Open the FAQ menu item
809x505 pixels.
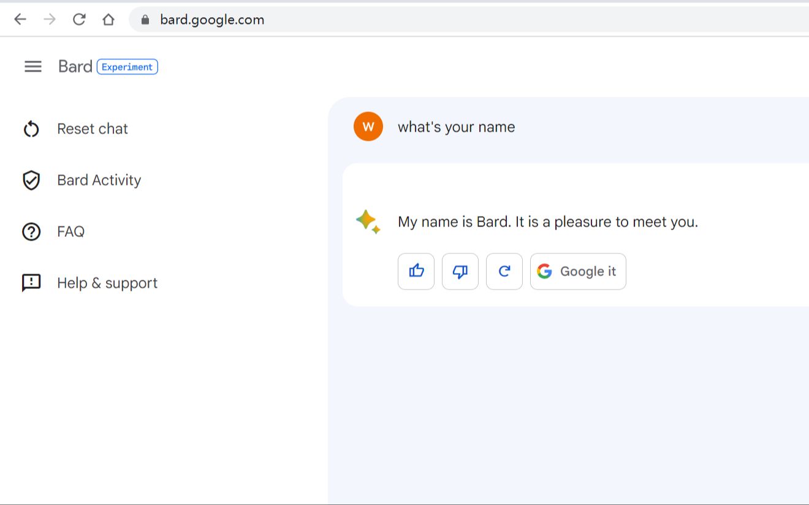(70, 231)
